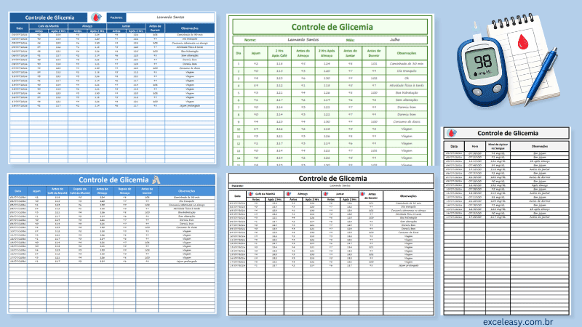Click the hands icon in bottom-left blue sheet title

click(156, 179)
